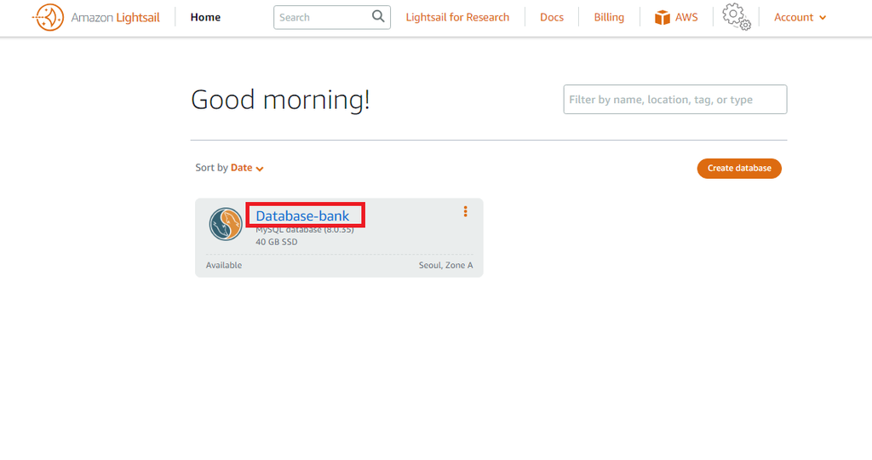Open the settings gears icon
This screenshot has width=872, height=460.
coord(737,17)
